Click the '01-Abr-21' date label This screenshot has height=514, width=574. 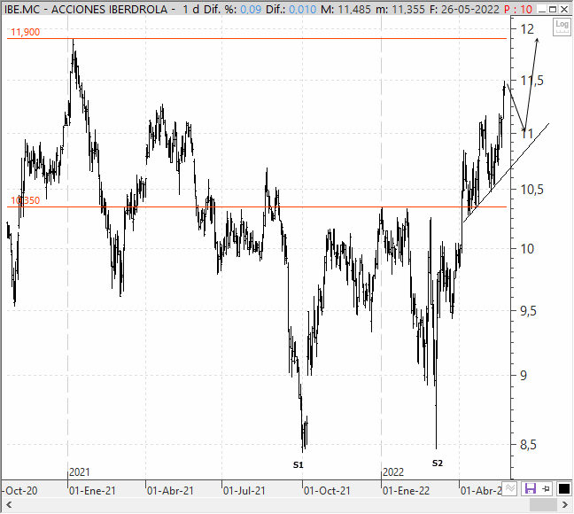(170, 491)
